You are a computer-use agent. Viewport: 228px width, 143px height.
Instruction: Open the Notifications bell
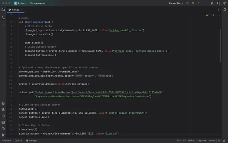click(225, 10)
